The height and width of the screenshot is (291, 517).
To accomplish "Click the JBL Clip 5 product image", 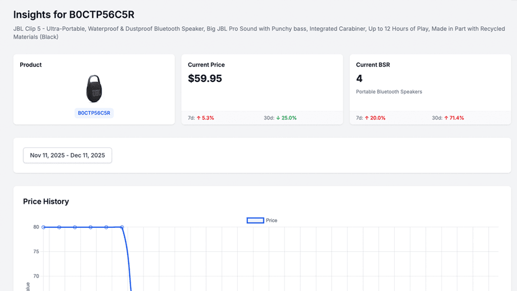I will click(x=94, y=89).
